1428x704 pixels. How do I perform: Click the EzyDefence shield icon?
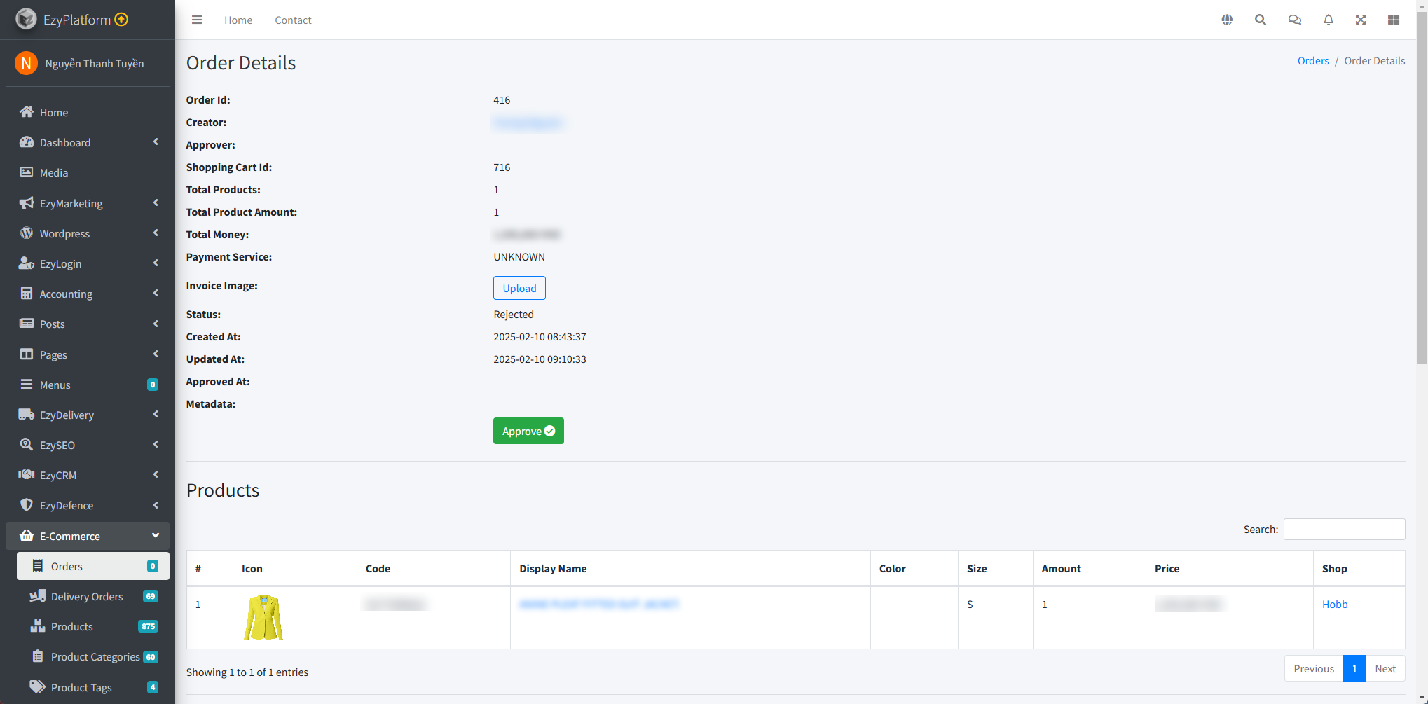click(27, 505)
